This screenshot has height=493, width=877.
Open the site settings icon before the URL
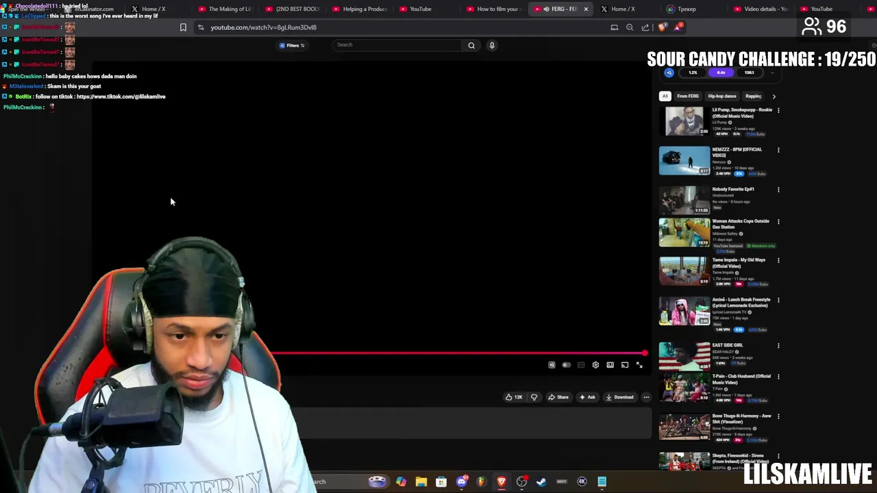tap(201, 27)
